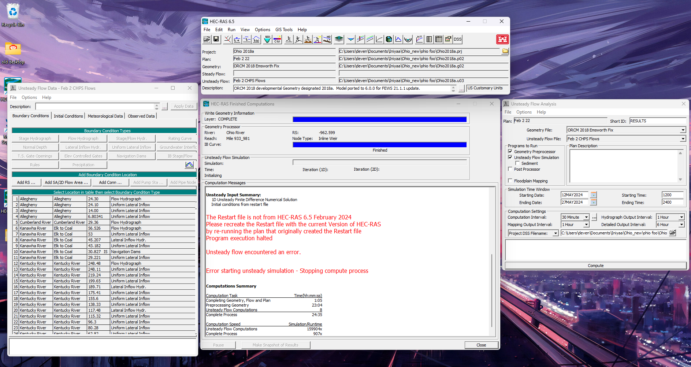
Task: Click the DSS toolbar button
Action: 458,39
